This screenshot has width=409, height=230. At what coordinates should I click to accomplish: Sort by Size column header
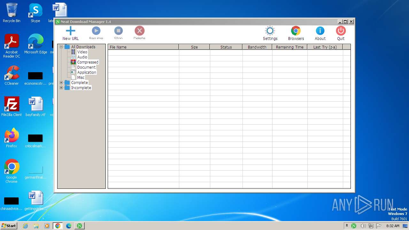[x=194, y=47]
